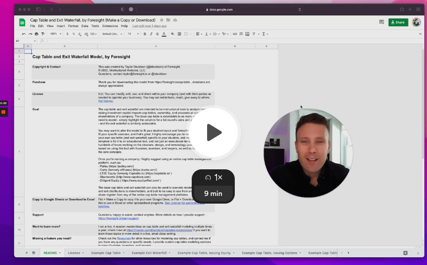Open the Tools menu
The height and width of the screenshot is (265, 427).
pyautogui.click(x=95, y=26)
